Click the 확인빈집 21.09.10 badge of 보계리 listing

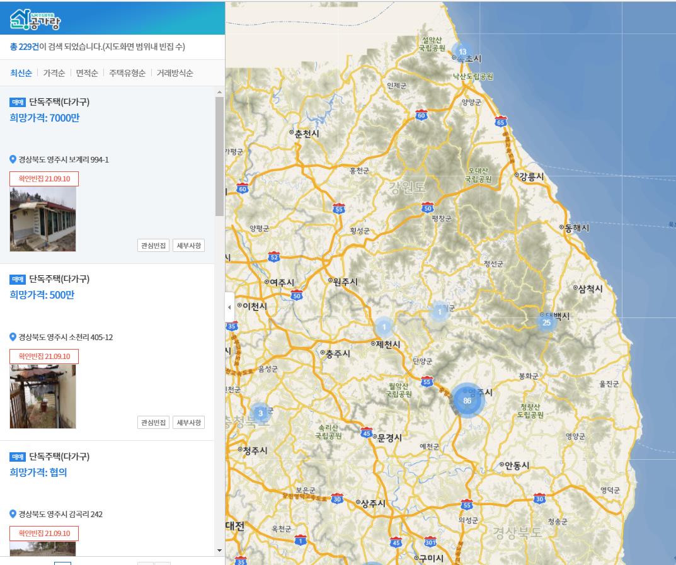point(44,179)
